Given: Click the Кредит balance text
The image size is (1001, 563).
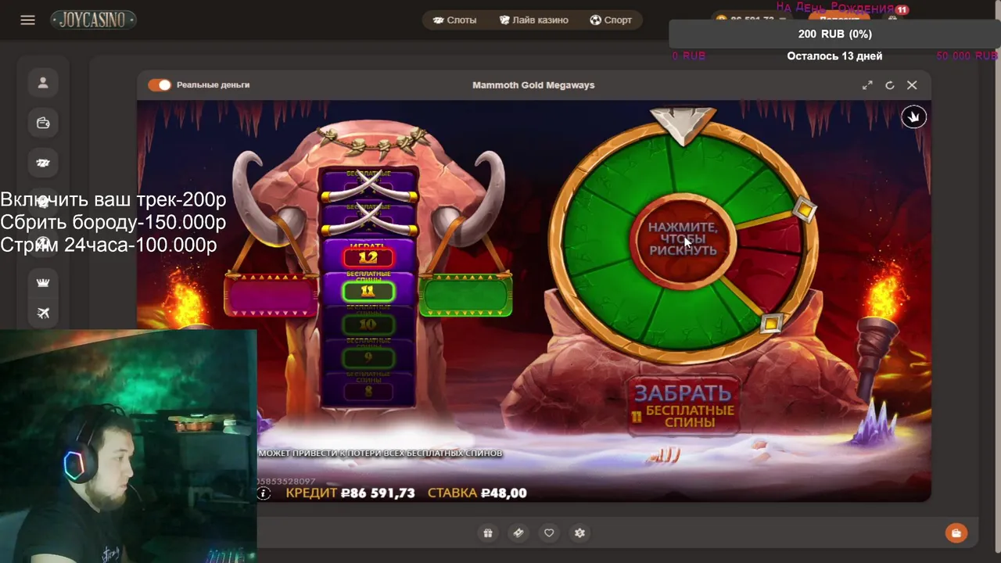Looking at the screenshot, I should click(x=350, y=493).
